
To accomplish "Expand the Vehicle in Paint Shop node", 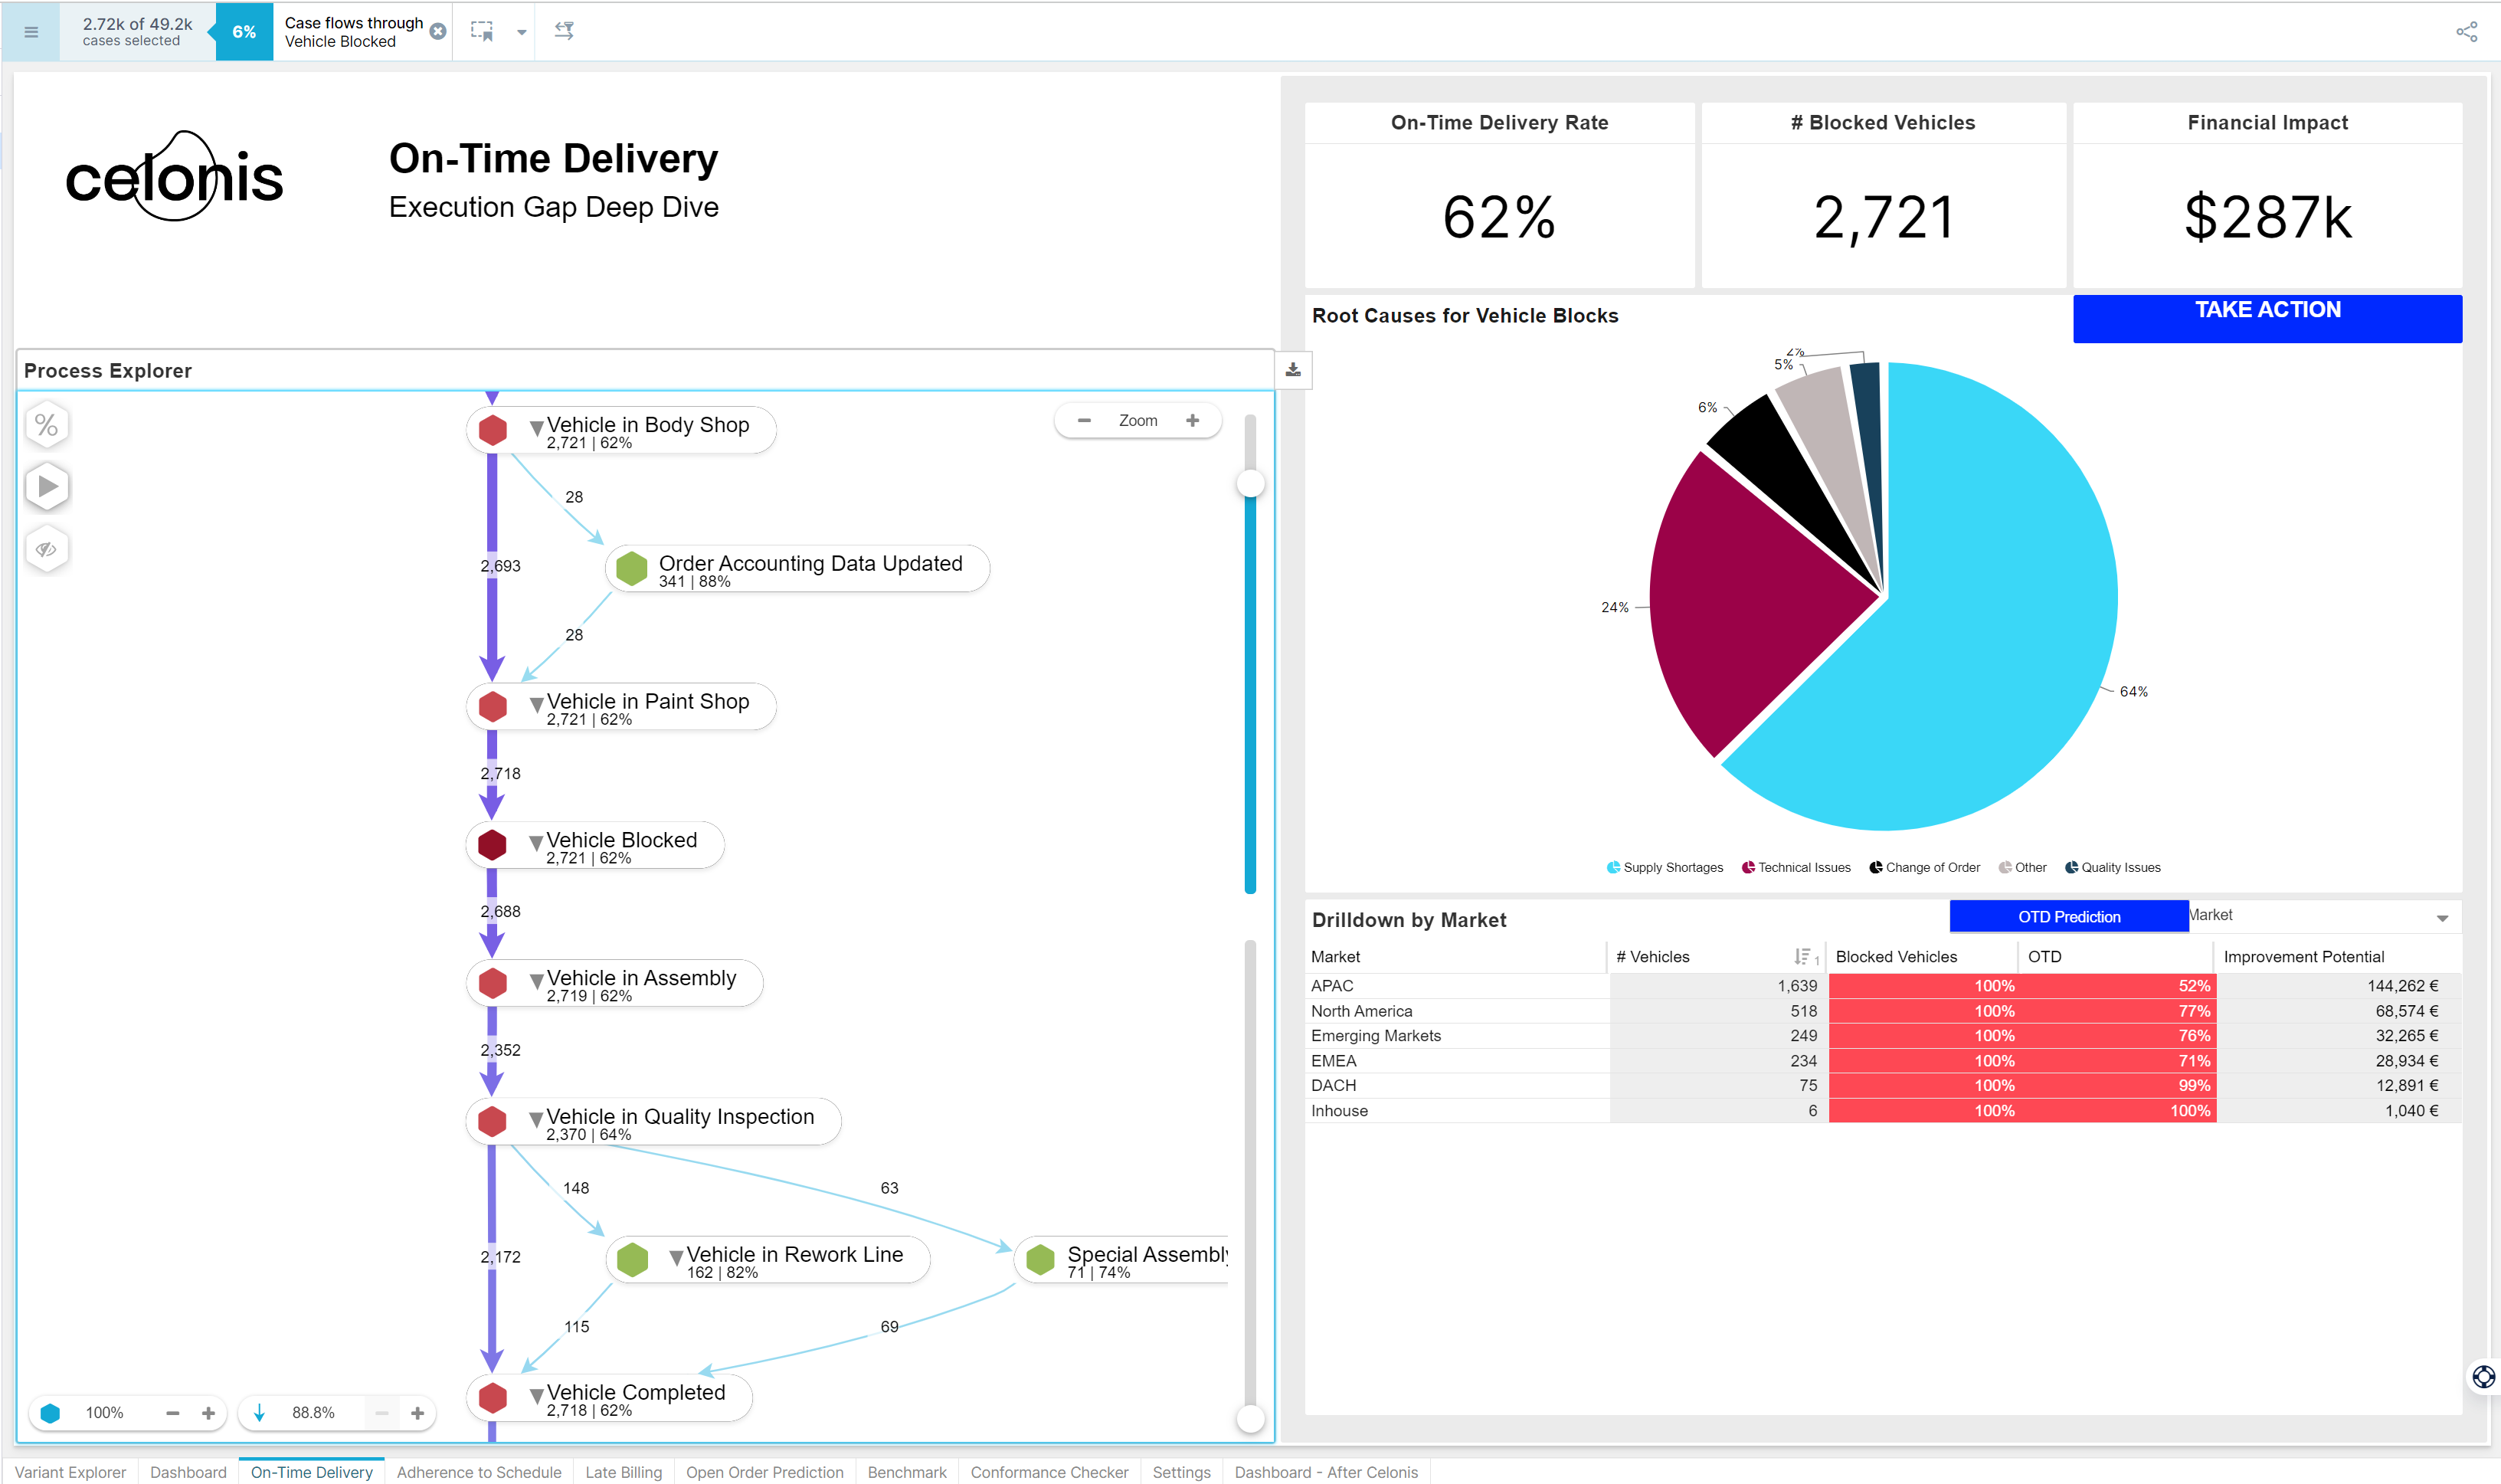I will tap(537, 705).
